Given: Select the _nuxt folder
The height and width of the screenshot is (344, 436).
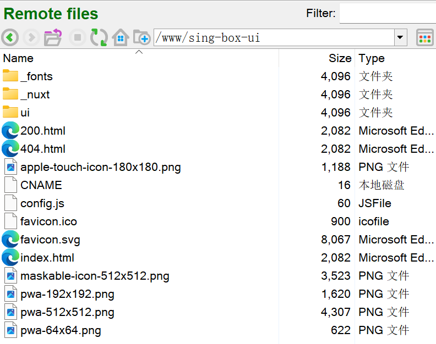Looking at the screenshot, I should click(x=35, y=95).
